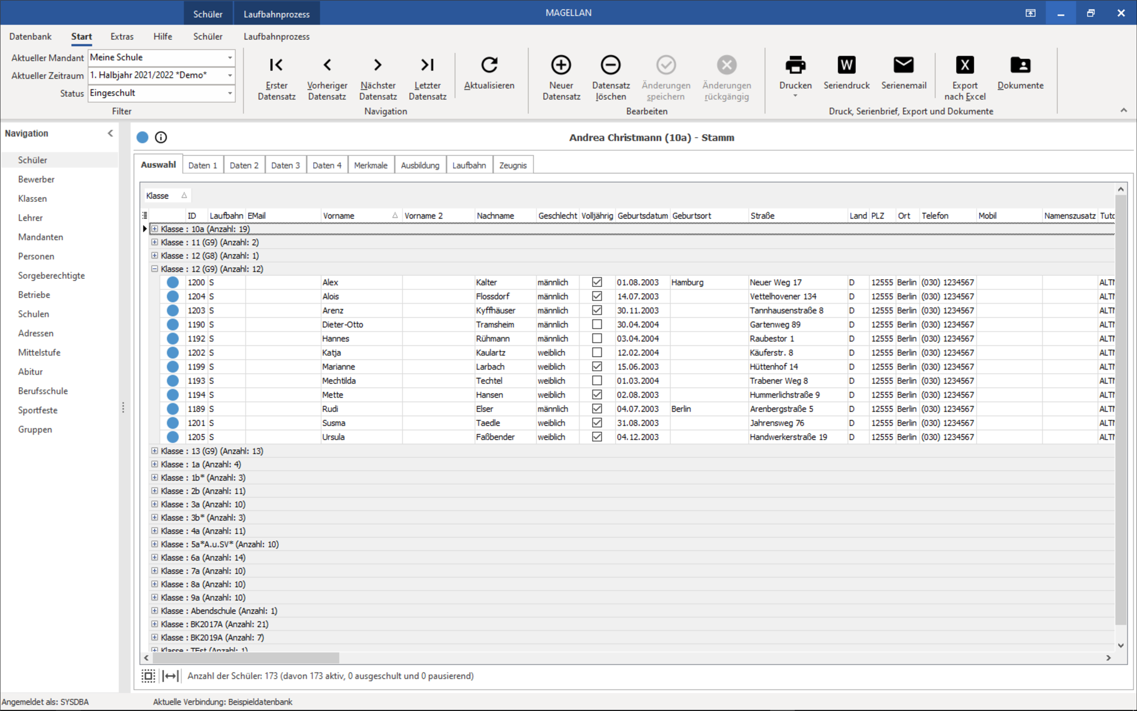Click scroll right arrow of grid
The height and width of the screenshot is (711, 1137).
1108,658
